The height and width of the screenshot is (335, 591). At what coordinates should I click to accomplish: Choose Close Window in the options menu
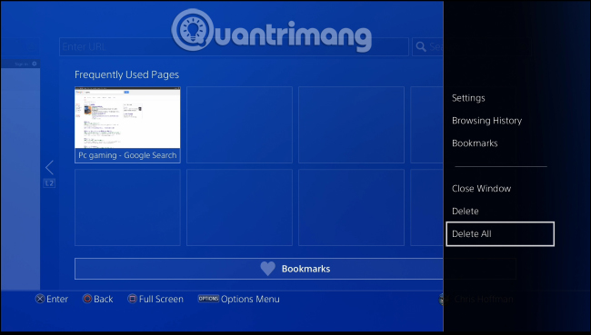tap(481, 188)
